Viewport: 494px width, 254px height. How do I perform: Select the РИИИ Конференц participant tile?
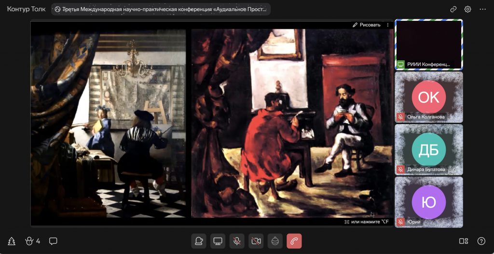coord(428,44)
